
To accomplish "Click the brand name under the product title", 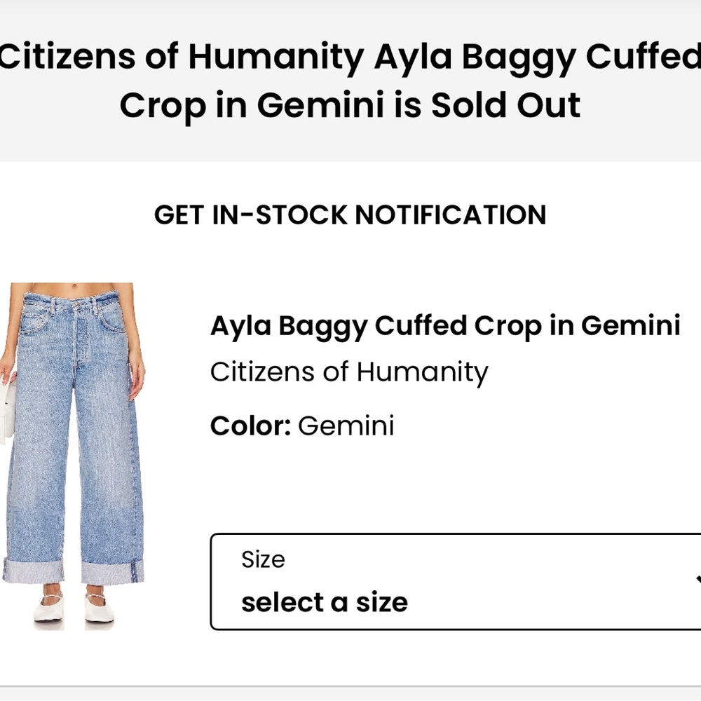I will (349, 372).
